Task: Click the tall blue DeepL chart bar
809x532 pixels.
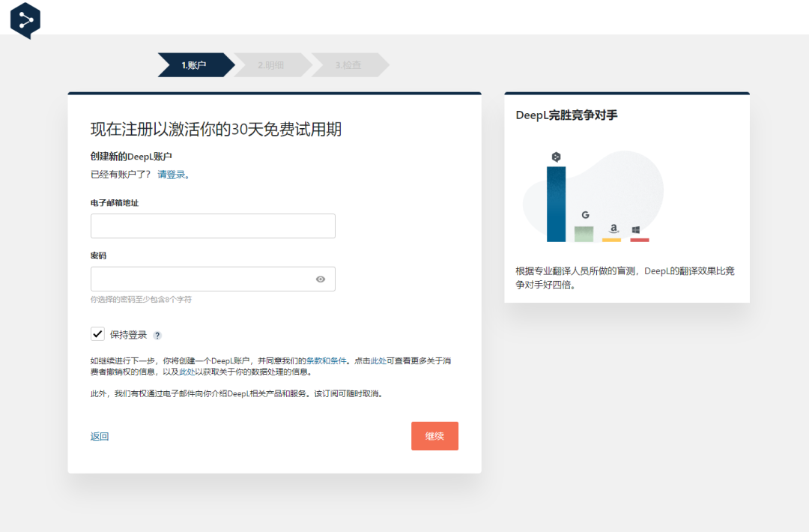Action: pos(556,204)
